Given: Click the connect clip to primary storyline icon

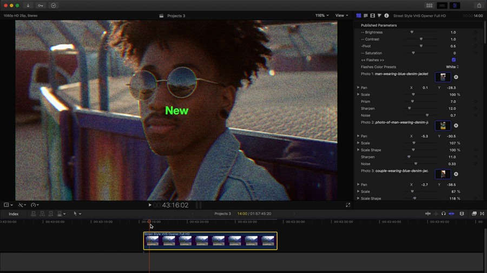Looking at the screenshot, I should pos(34,214).
